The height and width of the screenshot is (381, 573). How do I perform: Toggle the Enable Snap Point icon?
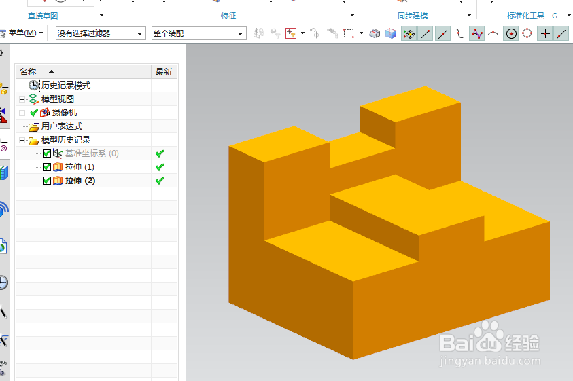pos(409,33)
